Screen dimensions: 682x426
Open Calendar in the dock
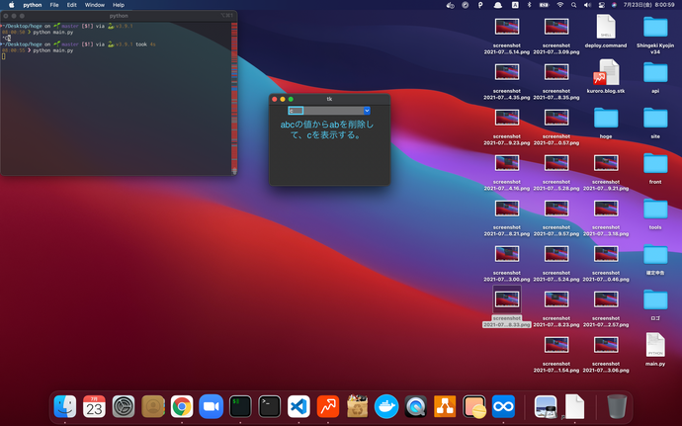click(94, 406)
